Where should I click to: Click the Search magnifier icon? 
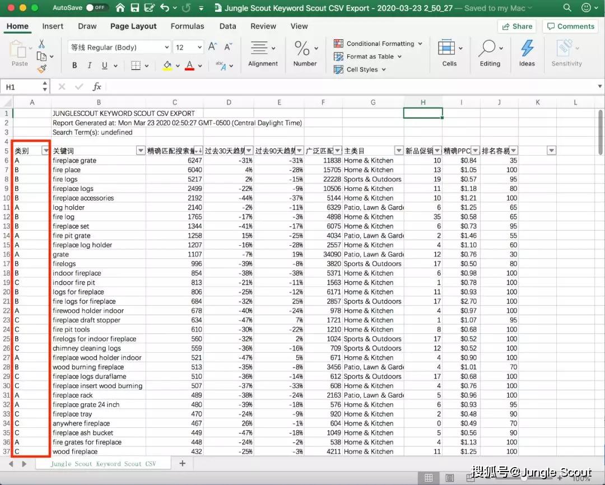(x=567, y=7)
